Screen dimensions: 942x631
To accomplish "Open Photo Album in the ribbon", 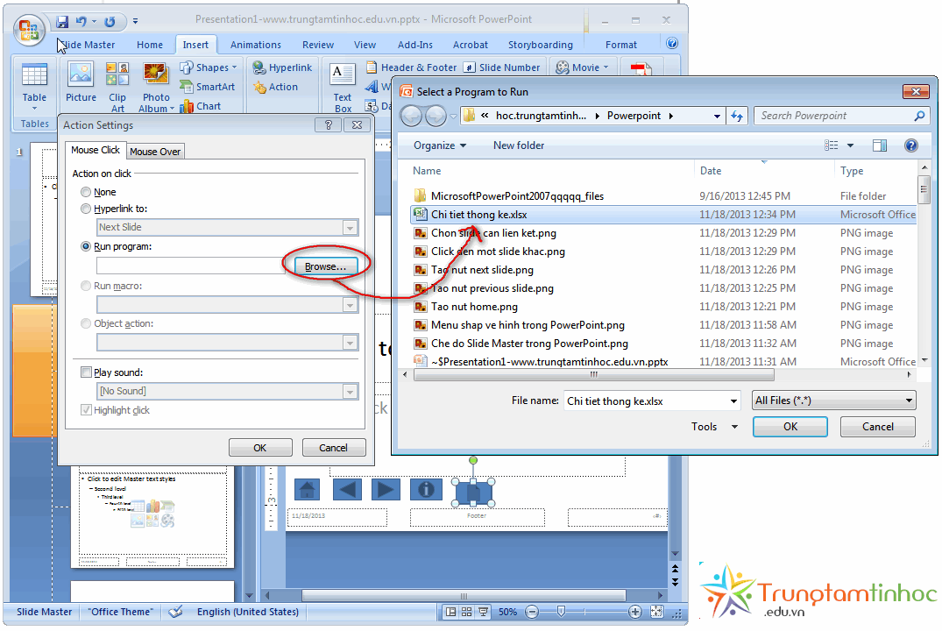I will tap(156, 87).
